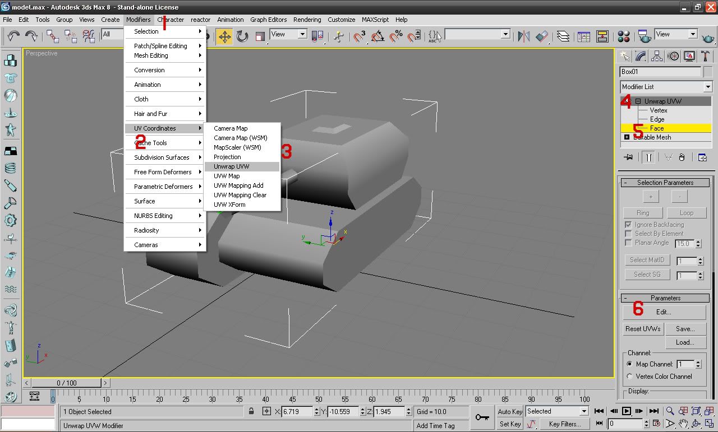Click the Undo arrow in the main toolbar

pos(13,36)
